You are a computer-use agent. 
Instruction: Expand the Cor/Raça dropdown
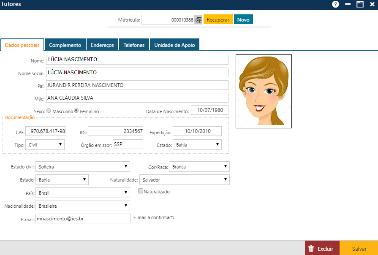pyautogui.click(x=199, y=167)
